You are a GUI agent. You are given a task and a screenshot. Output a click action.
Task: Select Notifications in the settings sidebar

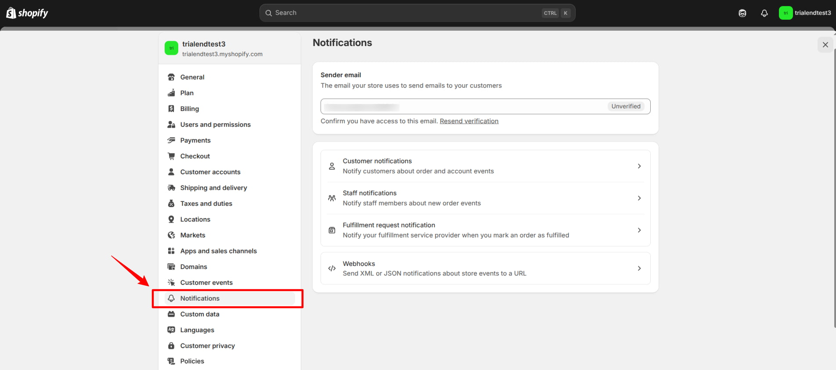pyautogui.click(x=200, y=298)
